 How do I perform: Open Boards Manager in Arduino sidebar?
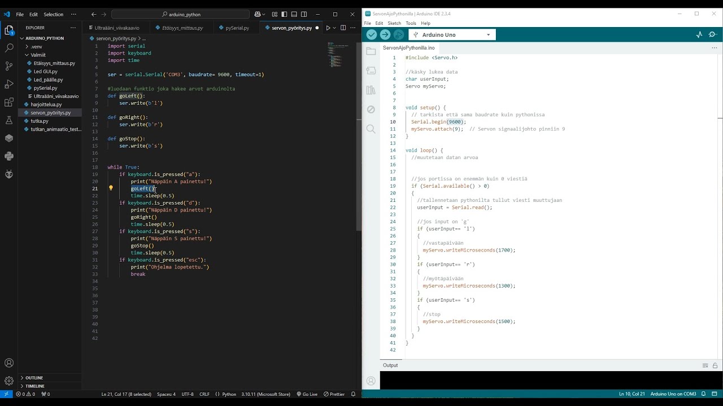371,70
